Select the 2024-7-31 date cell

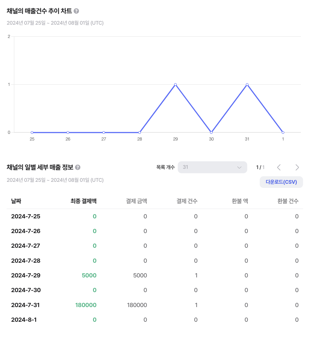tap(26, 305)
